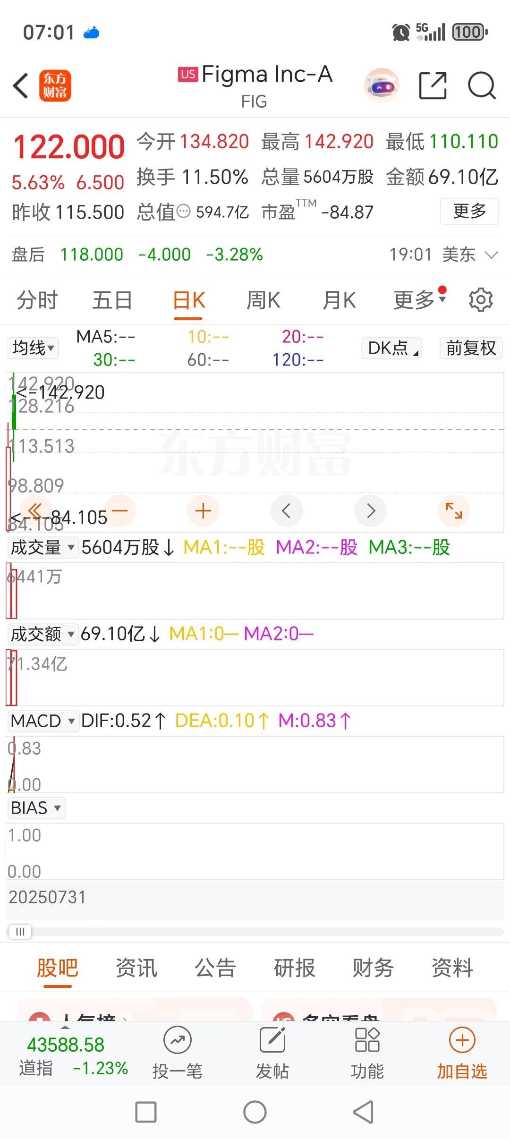Open the 资讯 news tab

click(x=136, y=968)
